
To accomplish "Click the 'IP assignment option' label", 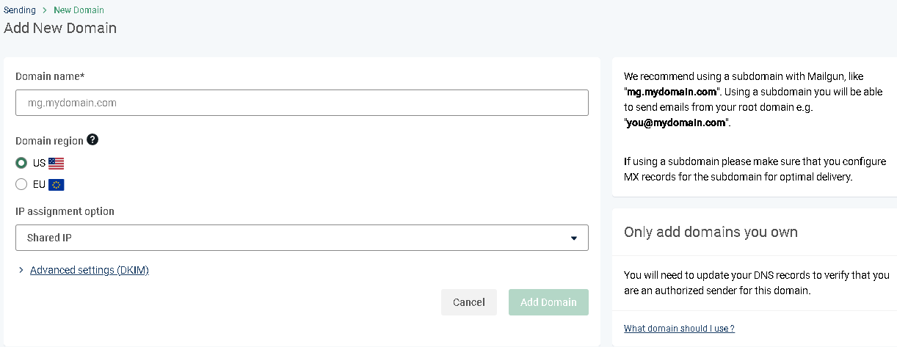I will [x=65, y=211].
